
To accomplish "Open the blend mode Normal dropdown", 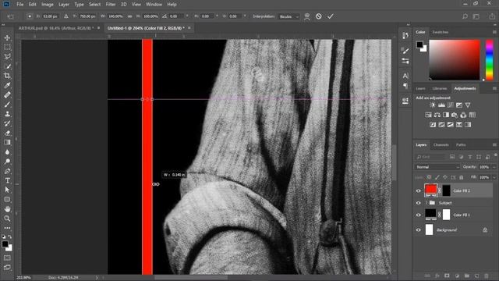I will tap(437, 167).
